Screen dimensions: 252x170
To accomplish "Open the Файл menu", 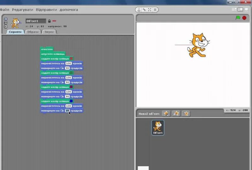I will click(x=4, y=10).
